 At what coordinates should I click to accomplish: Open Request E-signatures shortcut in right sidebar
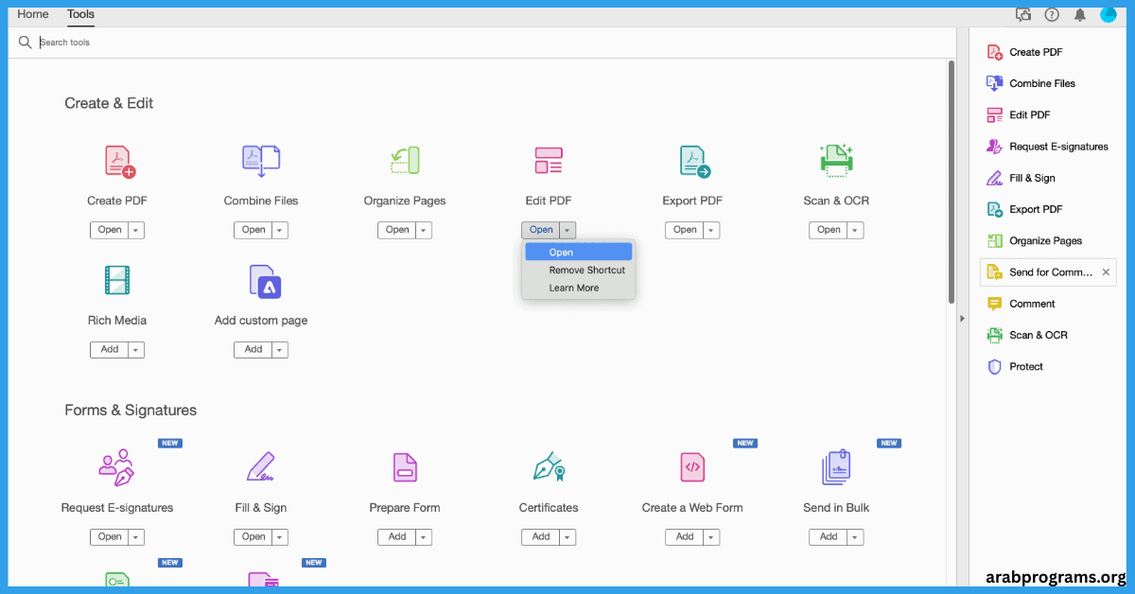click(1048, 147)
